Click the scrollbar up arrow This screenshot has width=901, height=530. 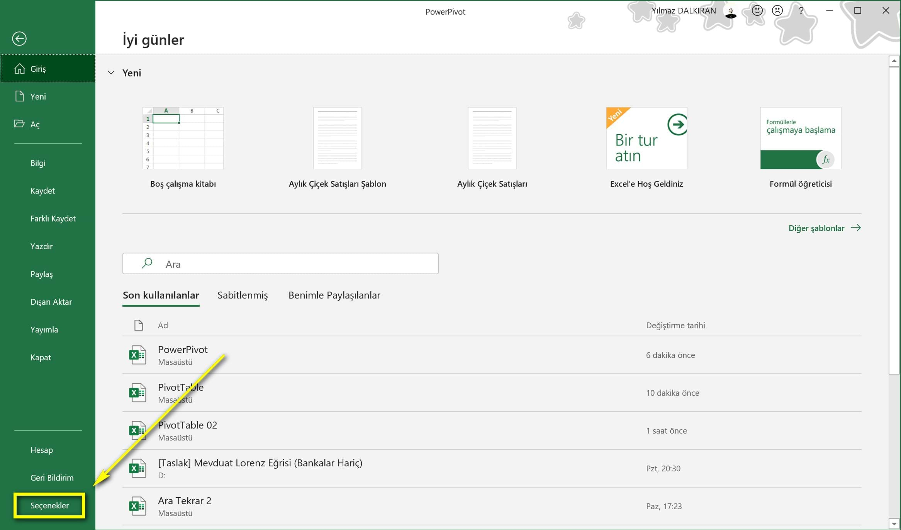(x=894, y=61)
